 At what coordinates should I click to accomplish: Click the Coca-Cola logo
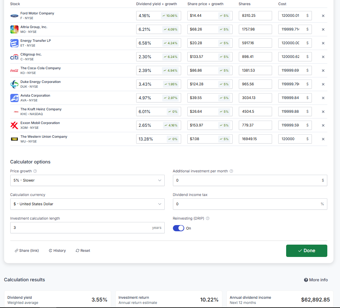click(14, 71)
